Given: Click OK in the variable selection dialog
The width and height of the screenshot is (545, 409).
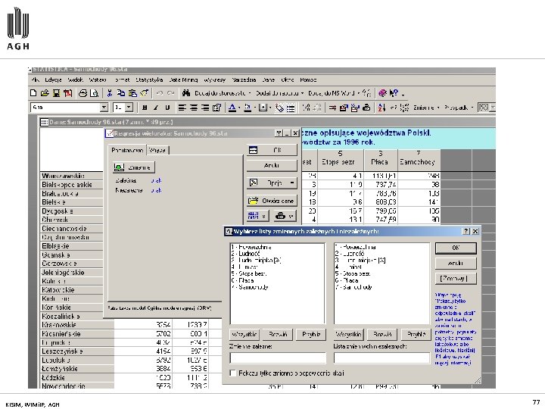Looking at the screenshot, I should [x=456, y=248].
